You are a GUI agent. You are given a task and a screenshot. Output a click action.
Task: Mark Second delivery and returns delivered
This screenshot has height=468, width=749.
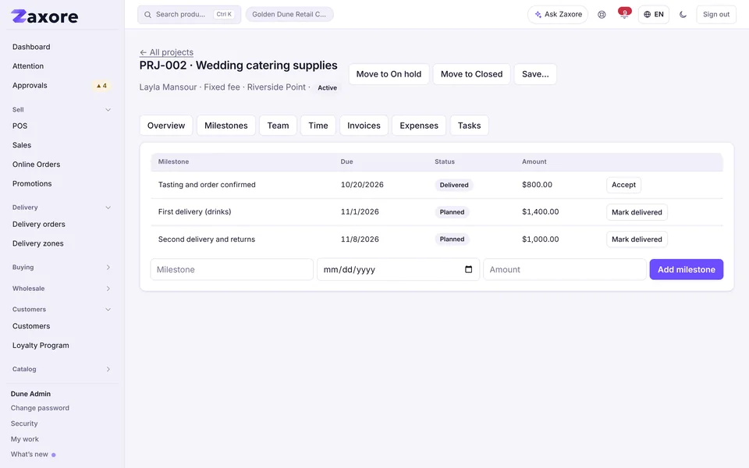[x=637, y=239]
